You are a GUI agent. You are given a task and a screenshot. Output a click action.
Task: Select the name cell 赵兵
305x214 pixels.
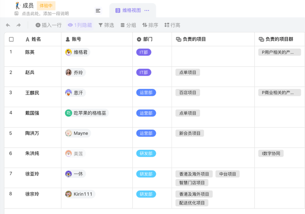click(30, 72)
